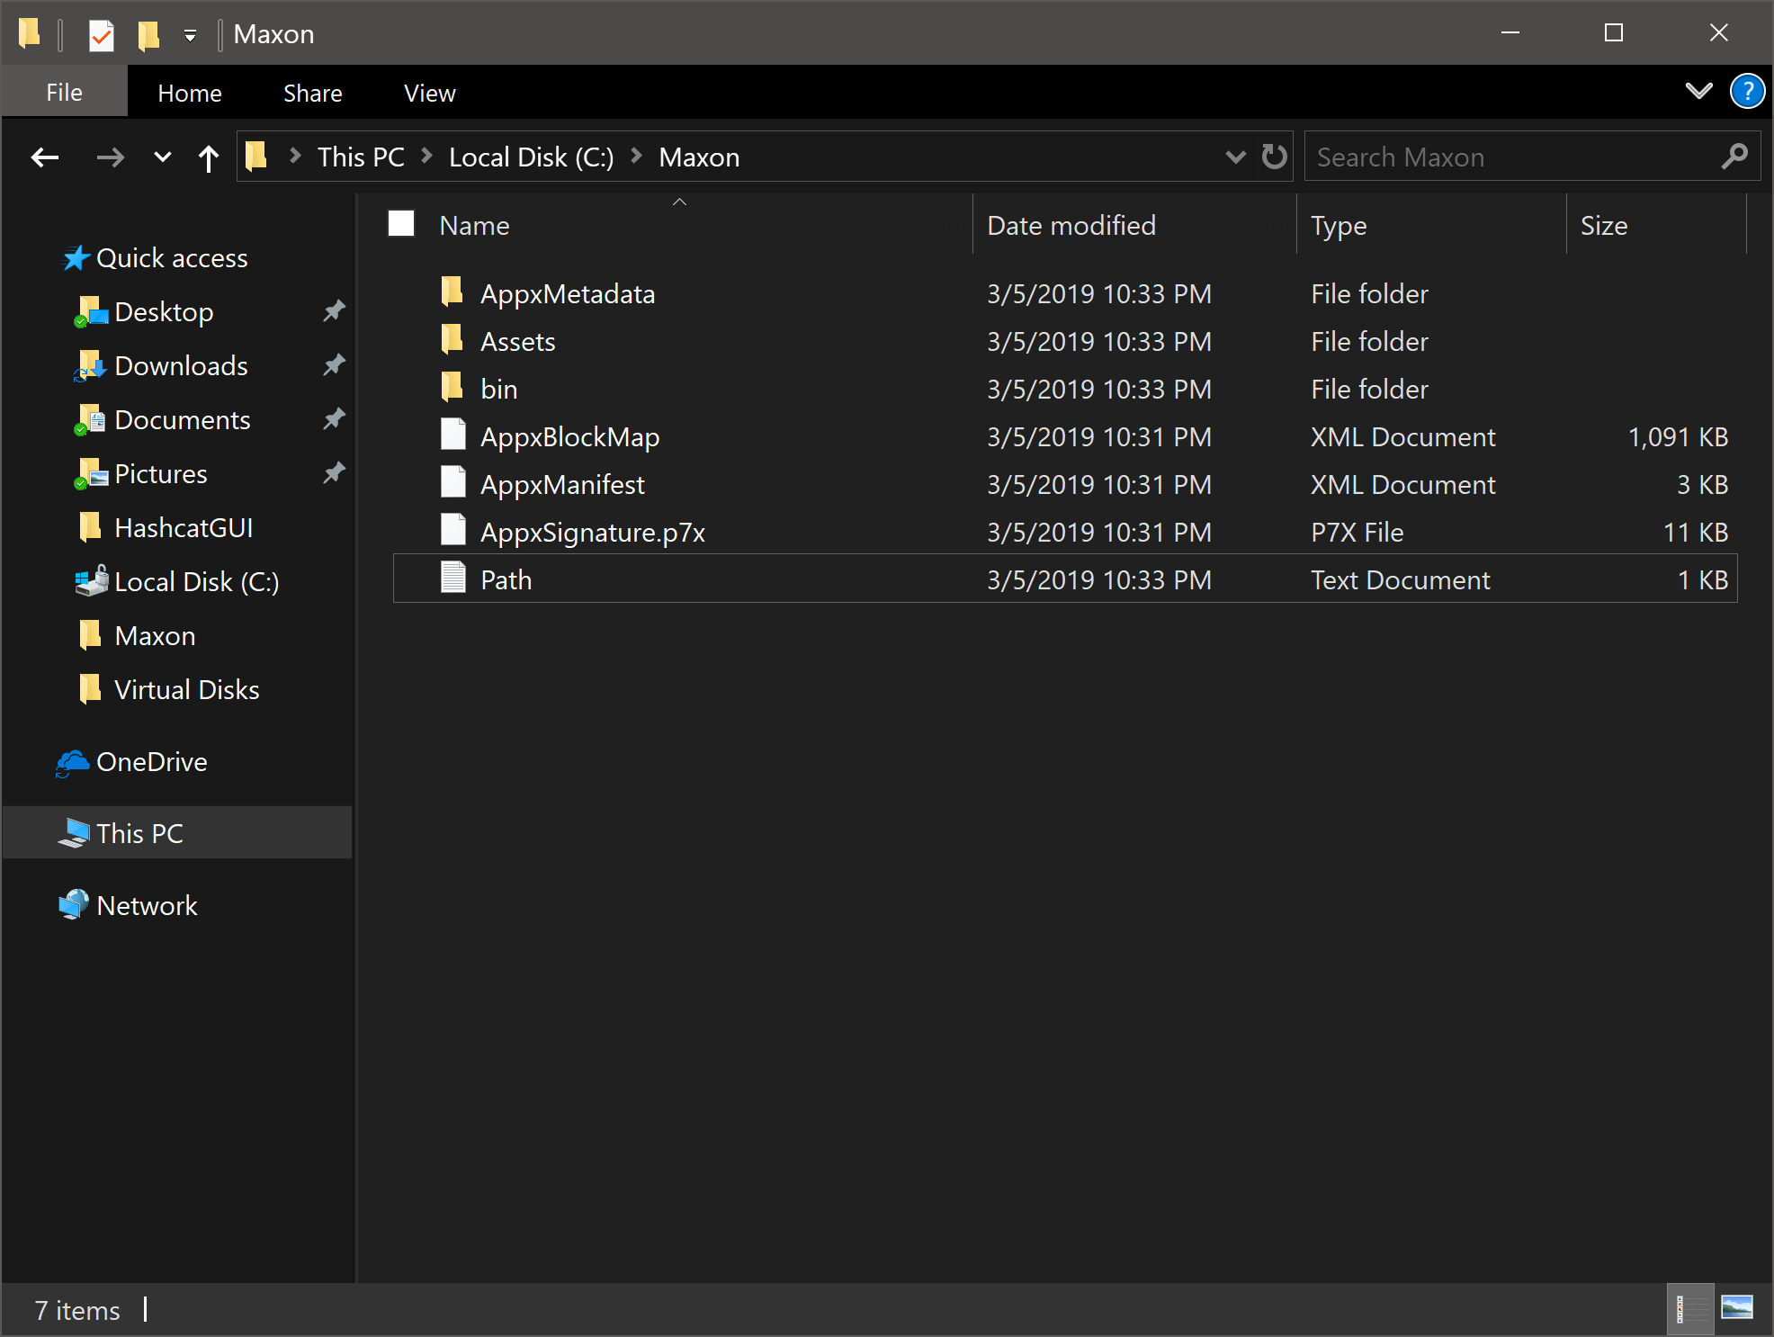Select the AppxMetadata folder icon
1774x1337 pixels.
click(x=452, y=292)
